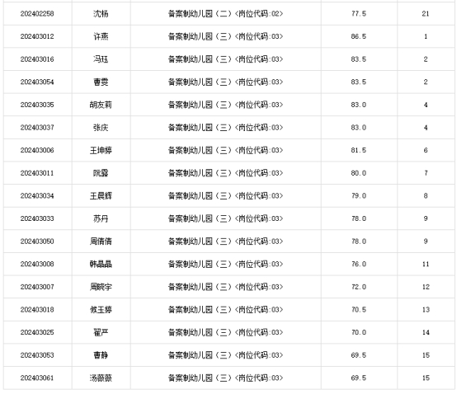Screen dimensions: 457x394
Task: Click the name 胡友莉
Action: 101,105
